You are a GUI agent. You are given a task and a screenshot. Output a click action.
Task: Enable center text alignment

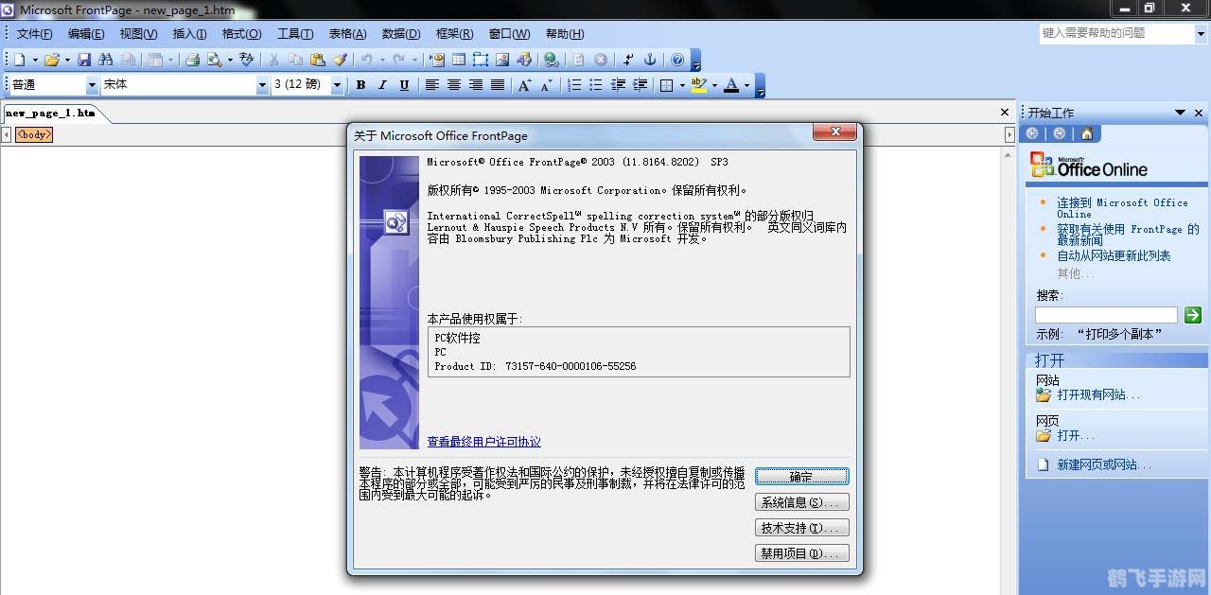(x=454, y=84)
